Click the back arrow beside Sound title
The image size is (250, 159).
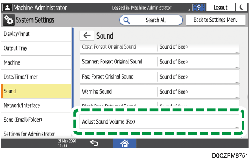(x=87, y=36)
